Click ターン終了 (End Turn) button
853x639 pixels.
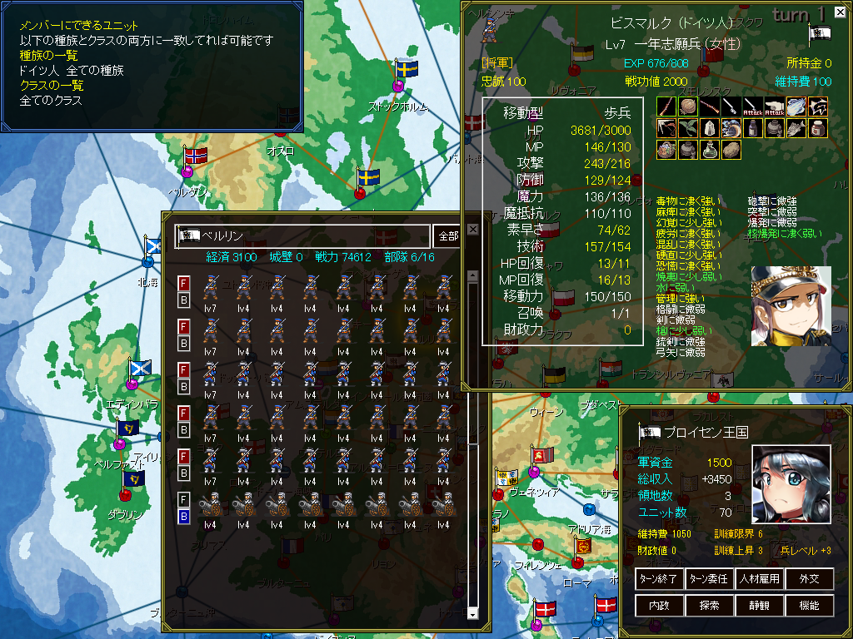659,579
